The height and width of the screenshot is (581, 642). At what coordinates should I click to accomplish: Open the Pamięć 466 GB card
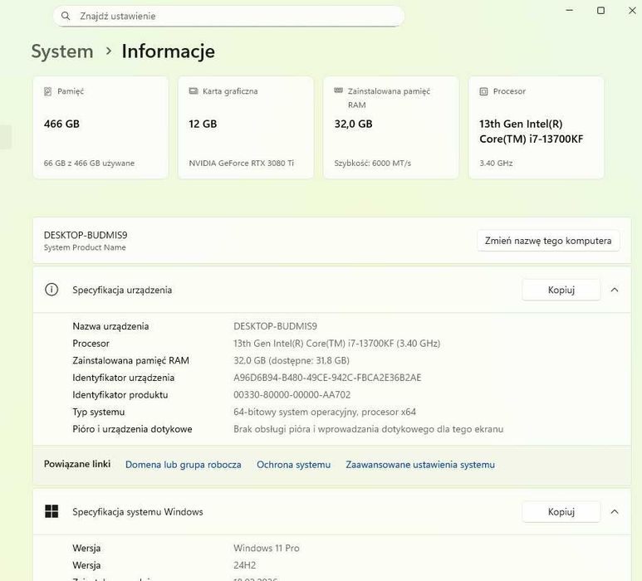click(x=100, y=127)
